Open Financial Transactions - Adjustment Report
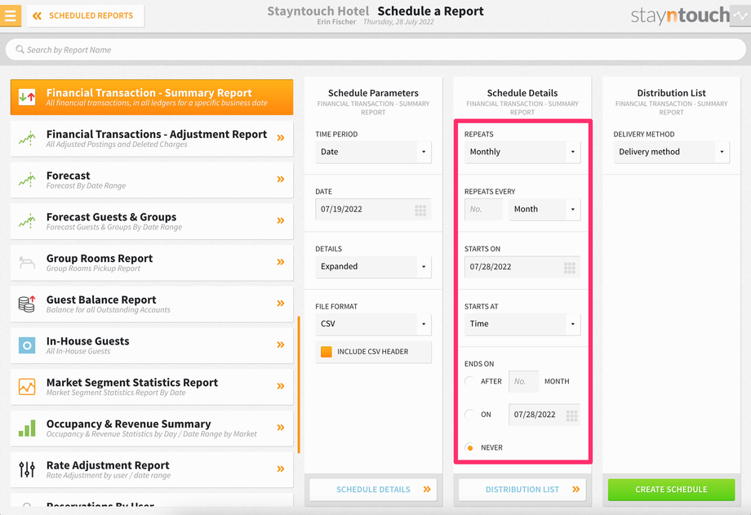 tap(152, 139)
